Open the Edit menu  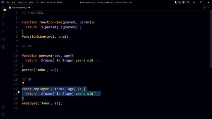click(x=14, y=2)
